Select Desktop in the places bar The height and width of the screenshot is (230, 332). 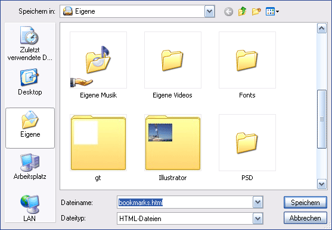click(x=30, y=82)
